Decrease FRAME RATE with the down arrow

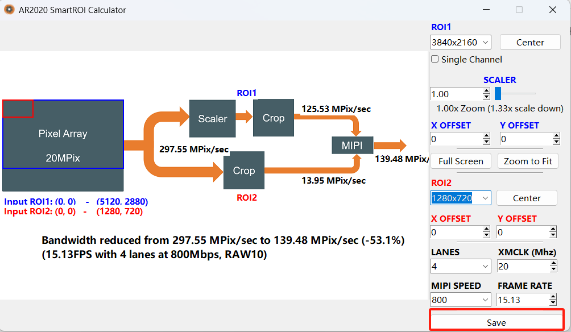(553, 302)
